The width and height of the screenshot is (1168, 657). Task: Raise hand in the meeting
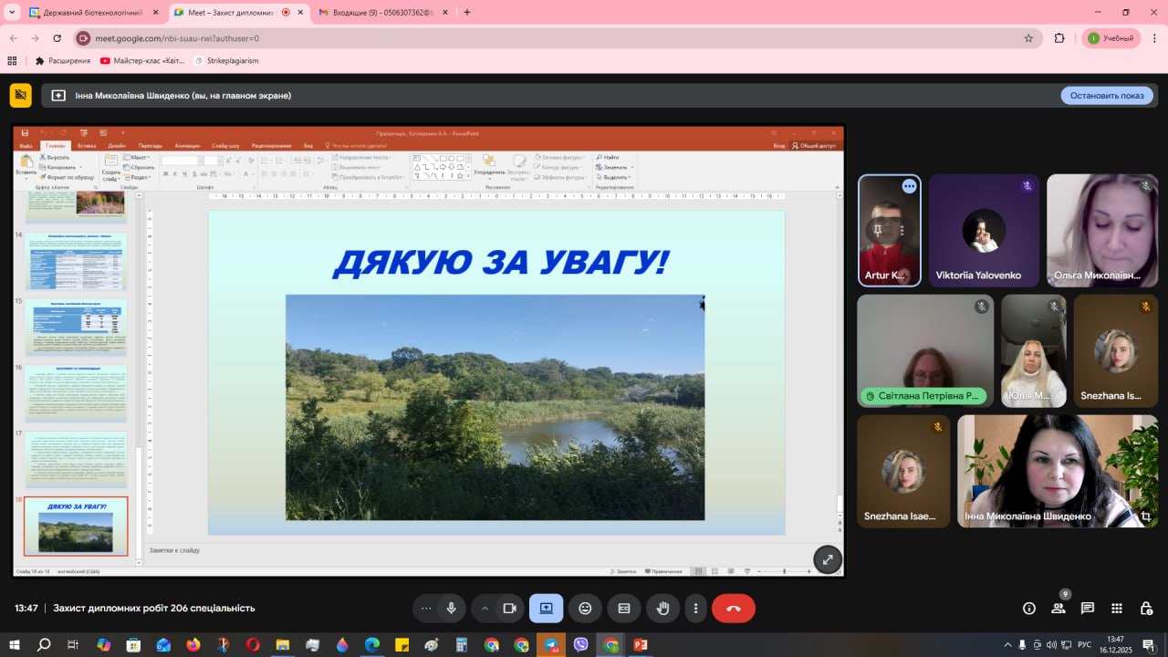point(662,608)
